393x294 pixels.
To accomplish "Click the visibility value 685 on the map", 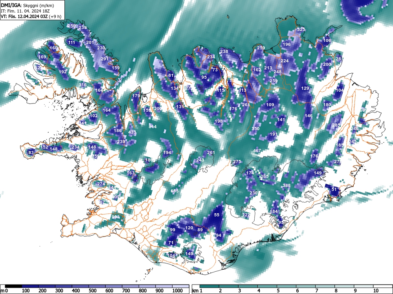I will (x=175, y=191).
